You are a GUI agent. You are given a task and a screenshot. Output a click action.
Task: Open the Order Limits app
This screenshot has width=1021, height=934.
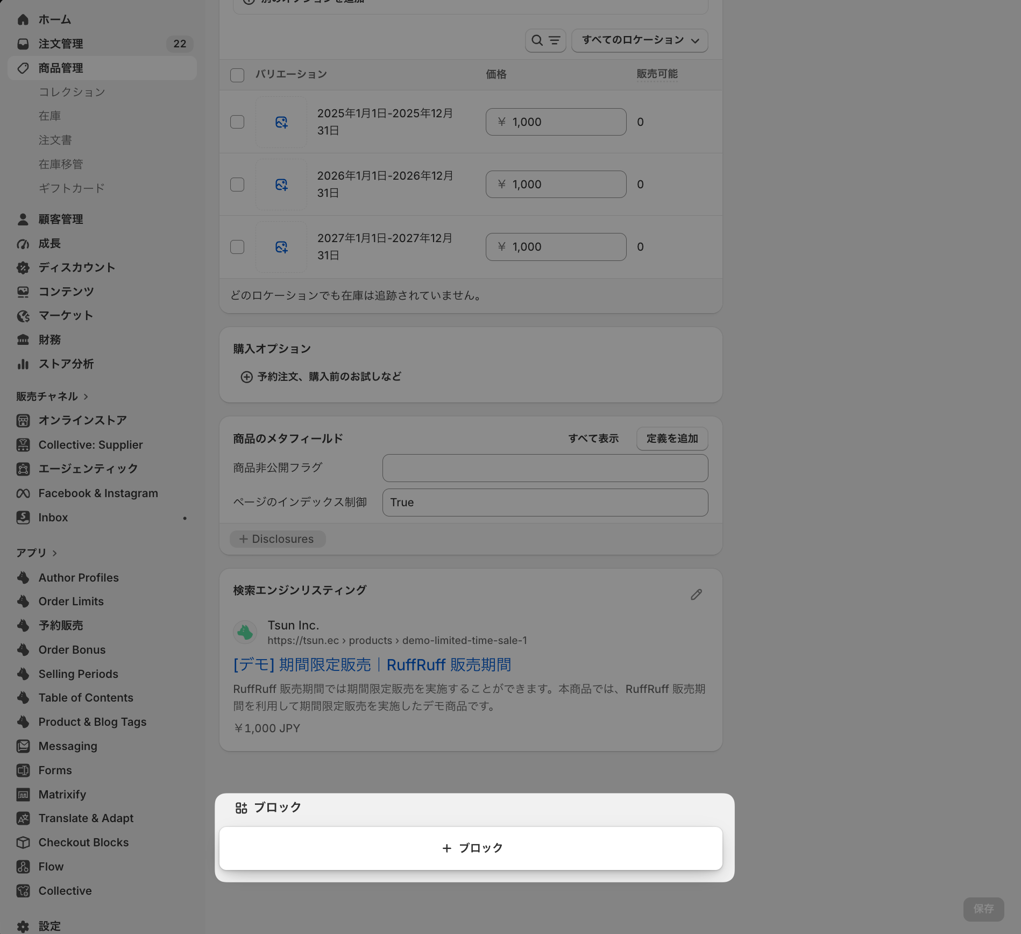(x=71, y=602)
